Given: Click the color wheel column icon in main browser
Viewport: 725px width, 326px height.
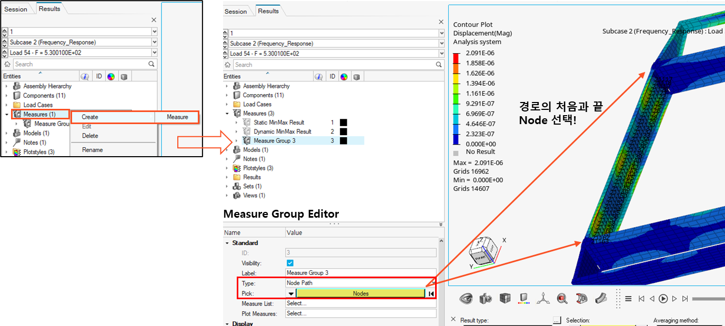Looking at the screenshot, I should pyautogui.click(x=344, y=77).
